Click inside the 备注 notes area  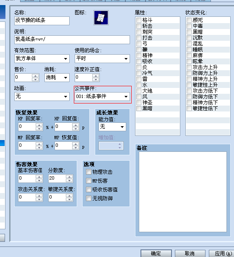[183, 192]
